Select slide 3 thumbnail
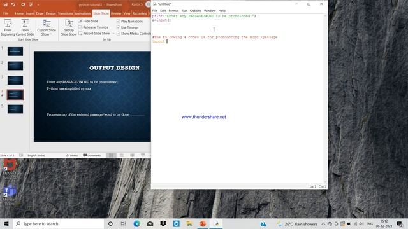The width and height of the screenshot is (408, 229). [x=15, y=80]
